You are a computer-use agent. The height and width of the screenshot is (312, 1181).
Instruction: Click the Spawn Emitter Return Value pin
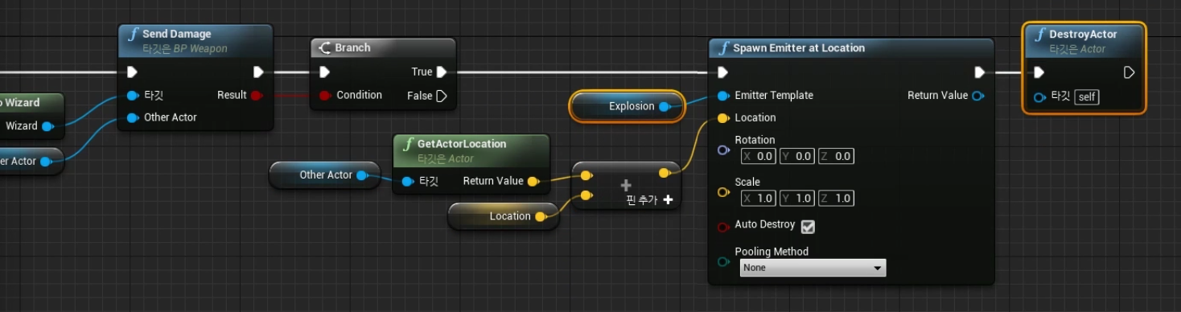pyautogui.click(x=977, y=96)
